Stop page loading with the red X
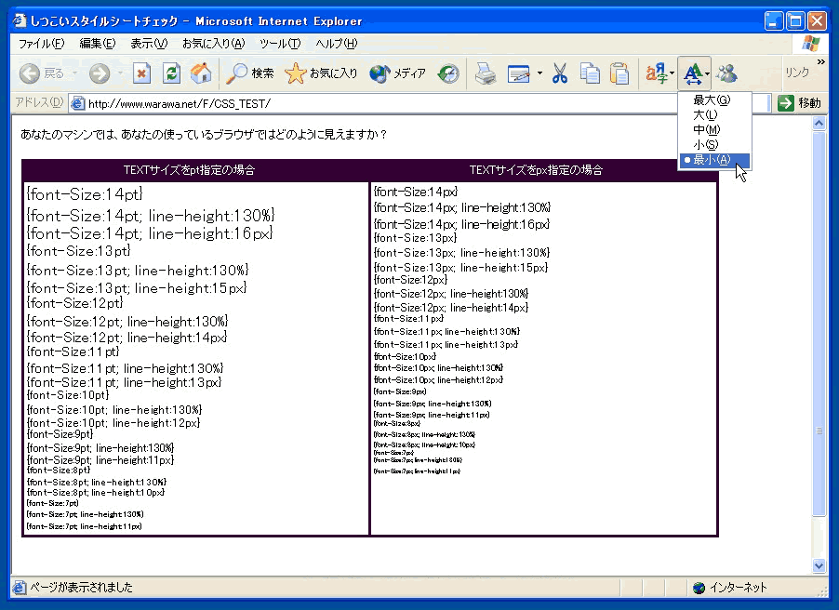 tap(141, 73)
